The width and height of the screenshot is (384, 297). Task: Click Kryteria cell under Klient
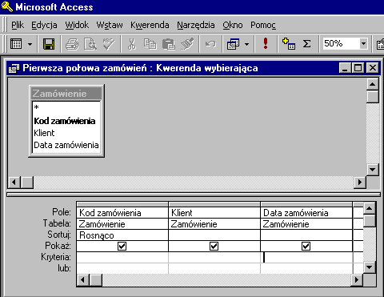[214, 258]
